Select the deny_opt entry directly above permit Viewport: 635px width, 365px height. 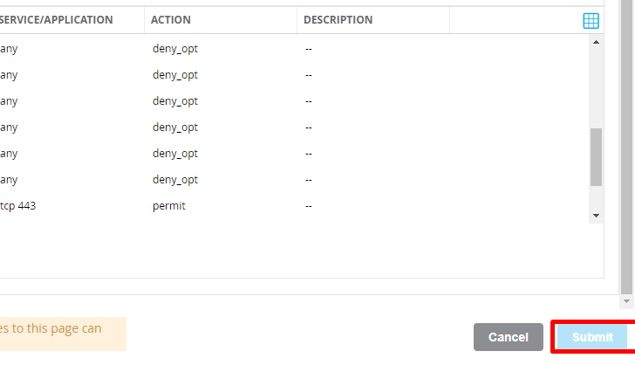[x=175, y=180]
